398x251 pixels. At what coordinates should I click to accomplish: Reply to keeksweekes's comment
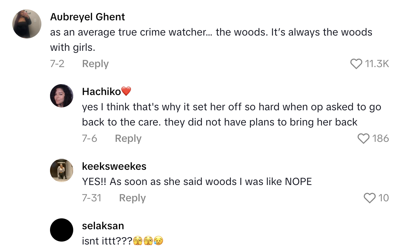click(132, 198)
